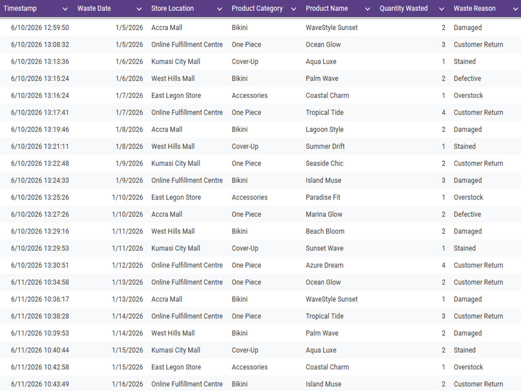This screenshot has width=521, height=391.
Task: Click Ocean Glow in the 13:08:32 row
Action: (323, 44)
